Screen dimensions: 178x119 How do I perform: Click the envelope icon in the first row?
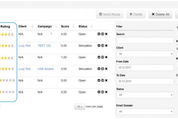coord(99,34)
